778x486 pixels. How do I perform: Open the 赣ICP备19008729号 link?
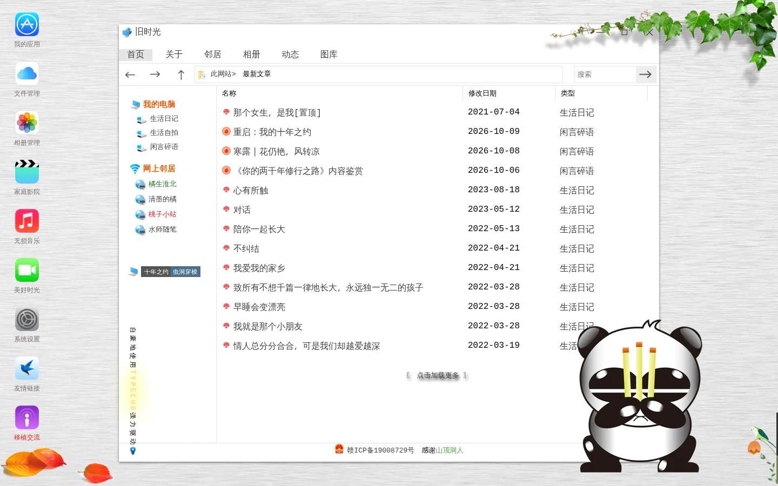pos(380,450)
